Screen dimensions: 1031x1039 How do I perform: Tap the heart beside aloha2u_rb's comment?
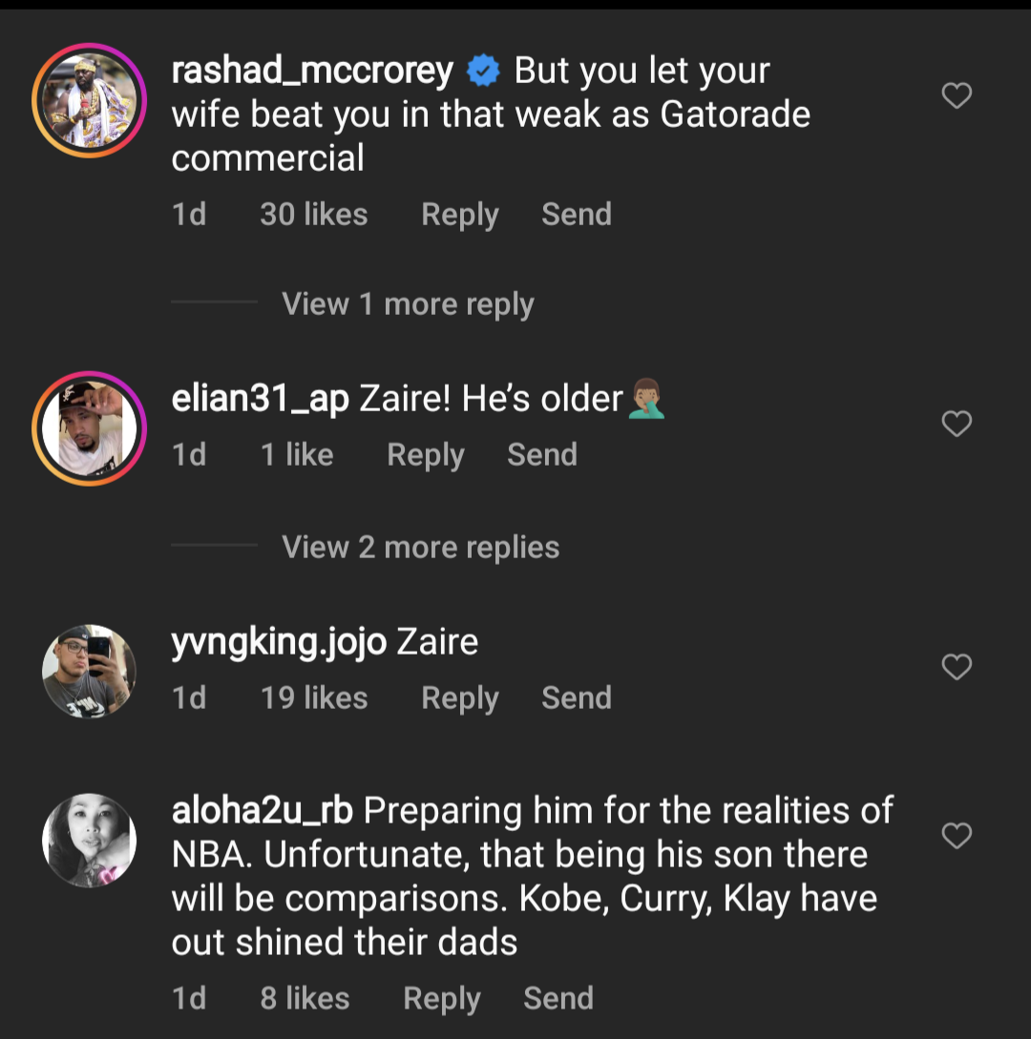tap(956, 836)
